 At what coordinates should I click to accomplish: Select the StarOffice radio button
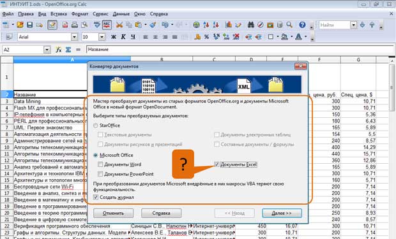(95, 126)
